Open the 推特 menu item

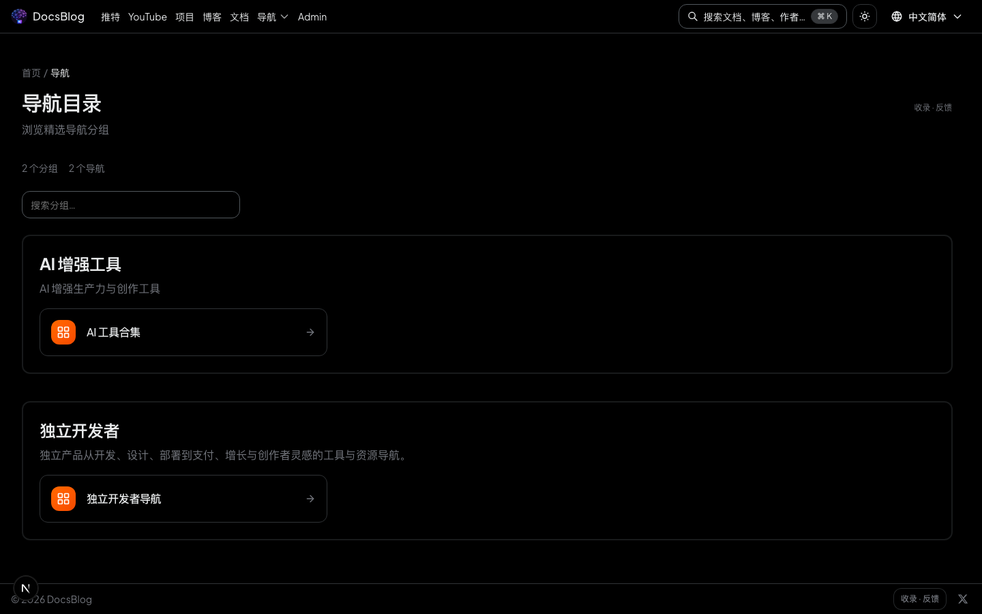[110, 17]
